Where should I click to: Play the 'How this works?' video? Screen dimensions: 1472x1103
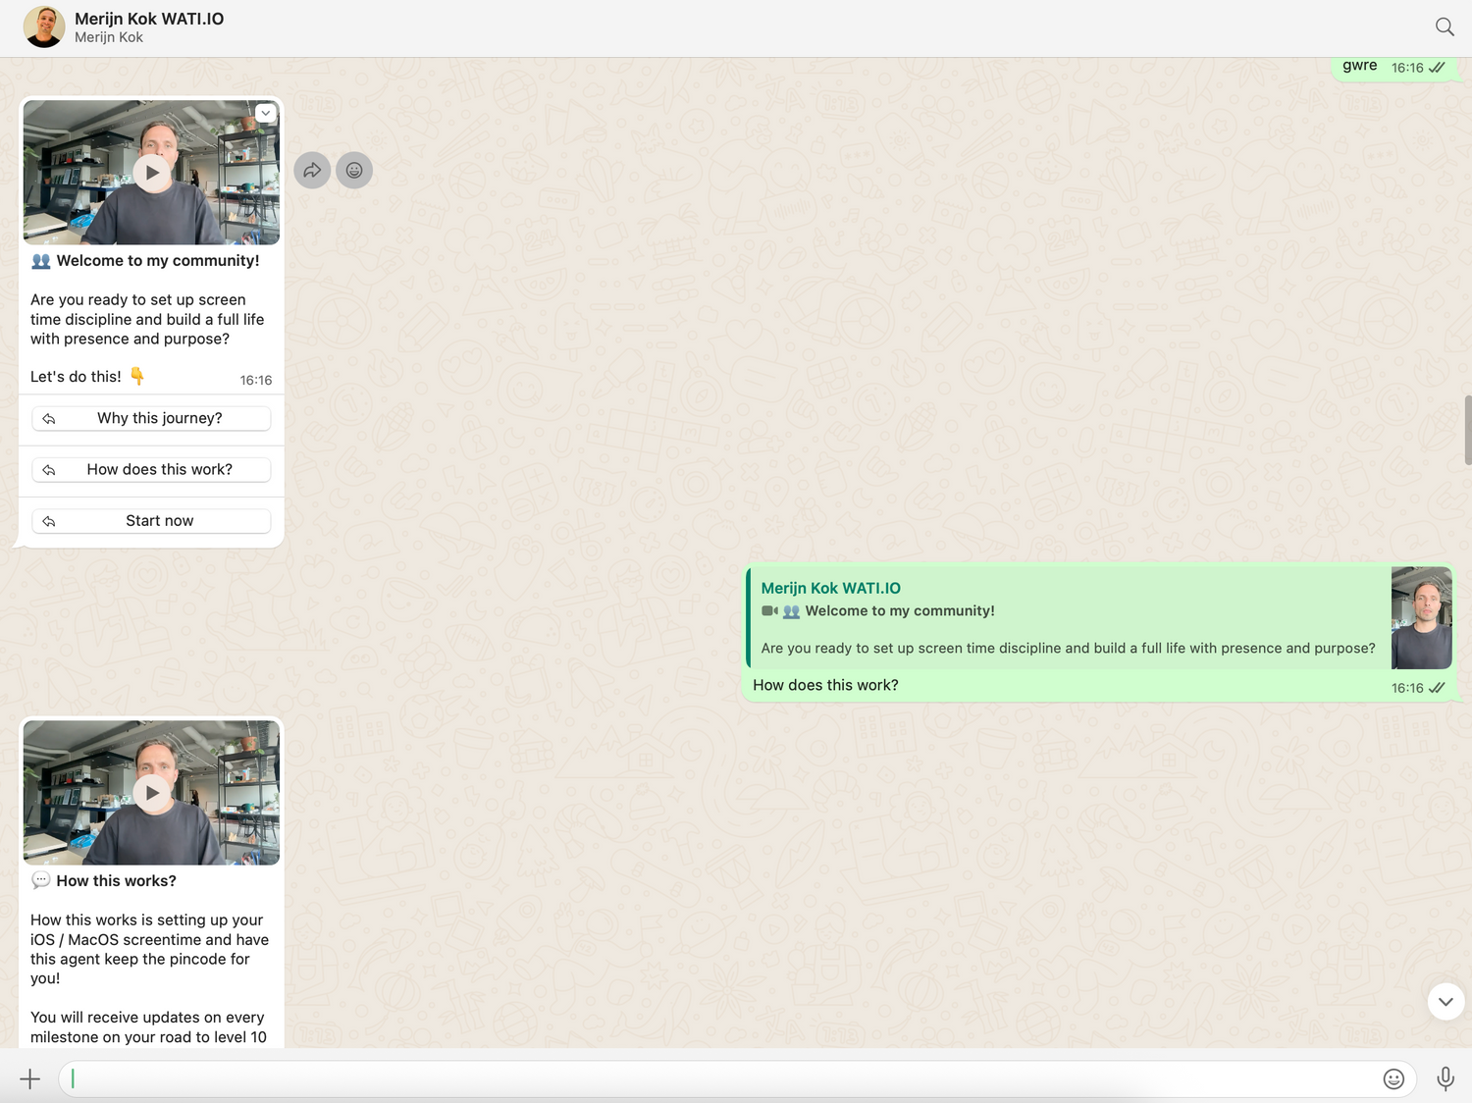151,793
